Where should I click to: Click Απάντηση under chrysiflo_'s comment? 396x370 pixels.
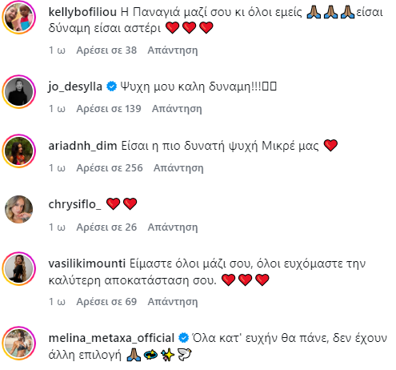click(173, 227)
